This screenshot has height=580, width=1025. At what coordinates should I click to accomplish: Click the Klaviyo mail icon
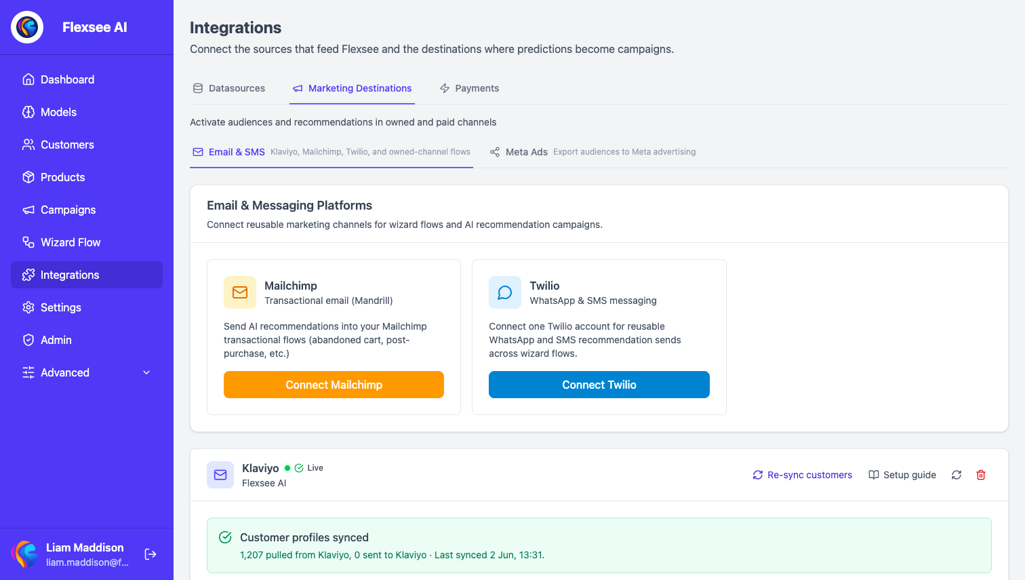(220, 475)
